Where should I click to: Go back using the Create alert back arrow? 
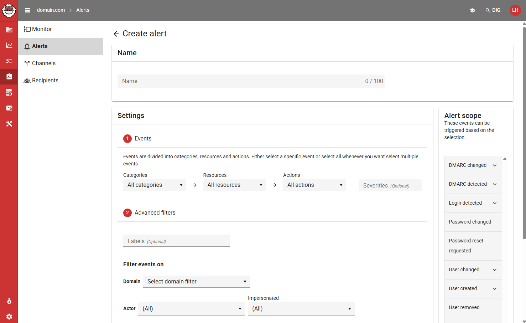(116, 33)
